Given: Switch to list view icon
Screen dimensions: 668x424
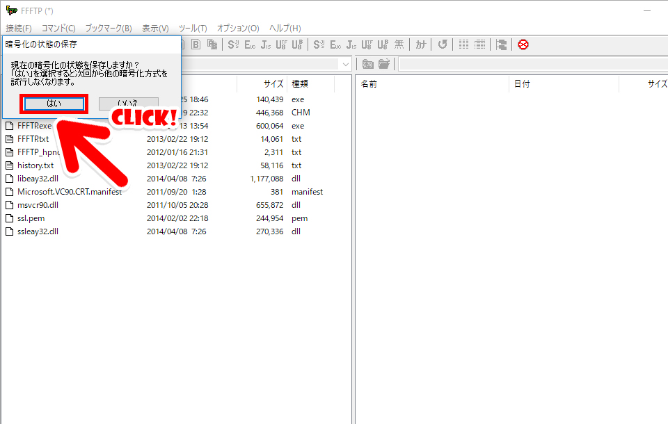Looking at the screenshot, I should click(x=463, y=44).
